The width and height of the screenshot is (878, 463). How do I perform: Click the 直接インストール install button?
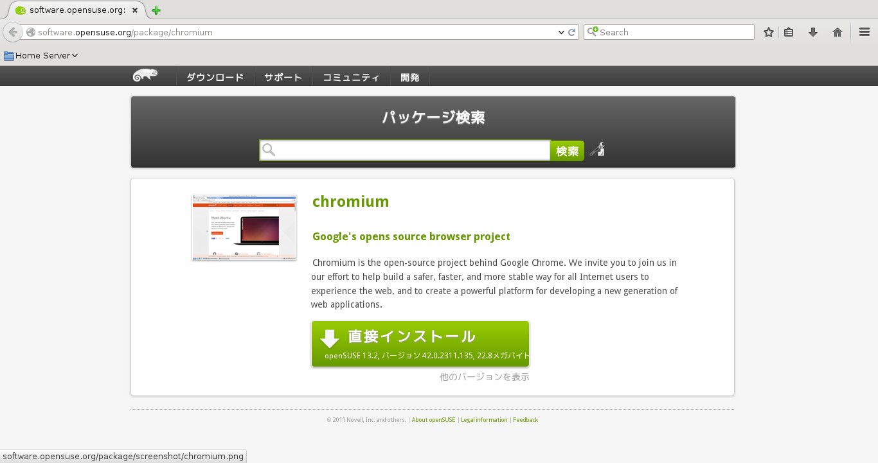tap(420, 344)
